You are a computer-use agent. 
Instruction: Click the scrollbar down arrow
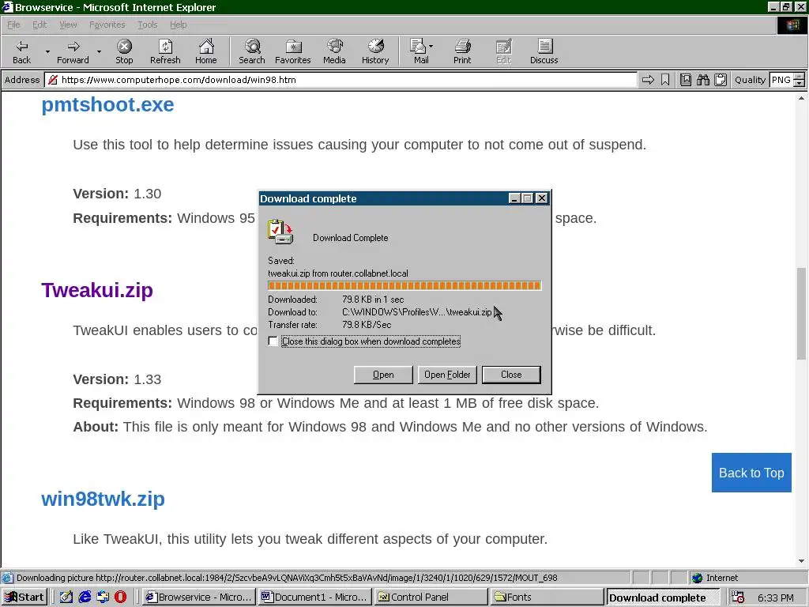pos(801,561)
